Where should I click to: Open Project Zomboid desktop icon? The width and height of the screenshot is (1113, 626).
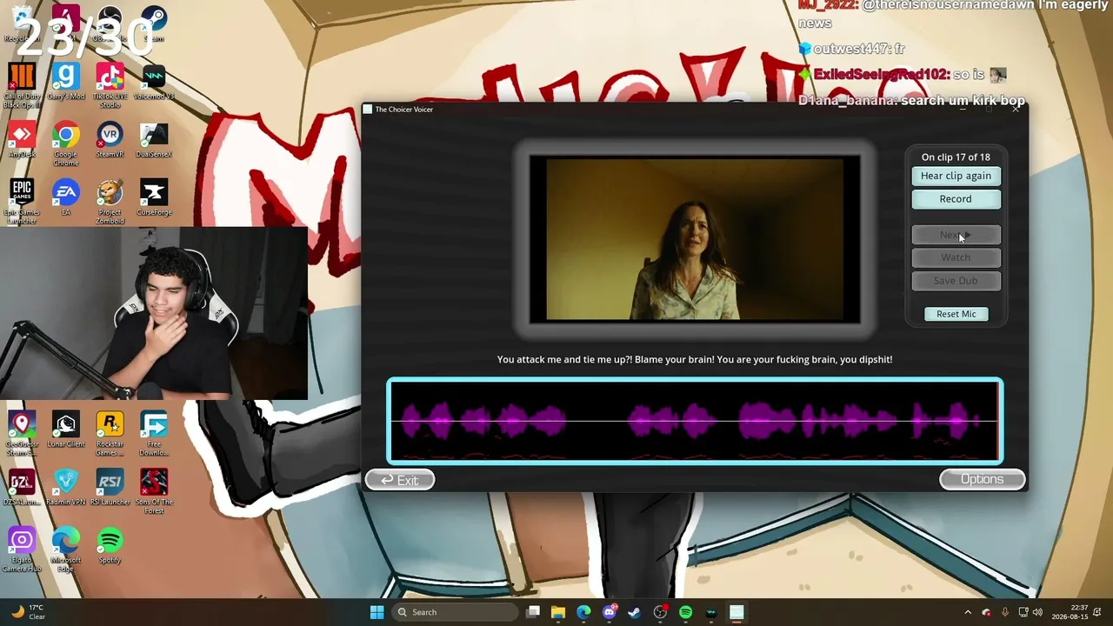[110, 202]
